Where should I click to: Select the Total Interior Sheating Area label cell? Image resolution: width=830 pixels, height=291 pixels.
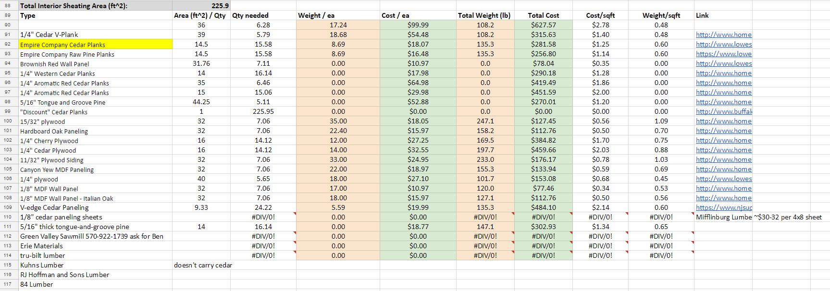coord(95,6)
